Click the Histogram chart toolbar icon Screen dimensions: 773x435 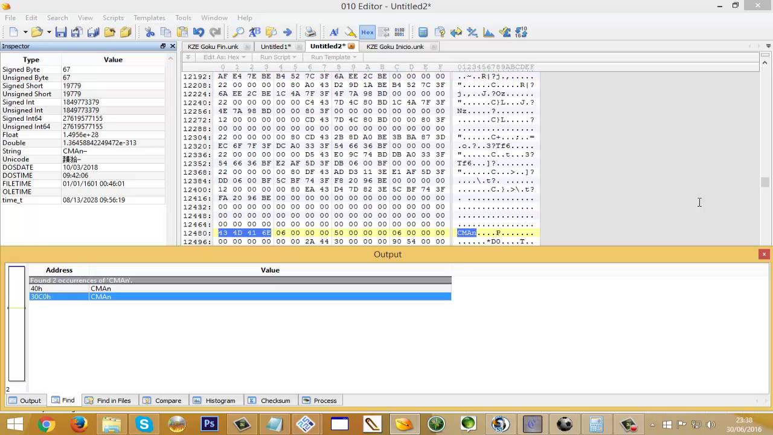489,32
